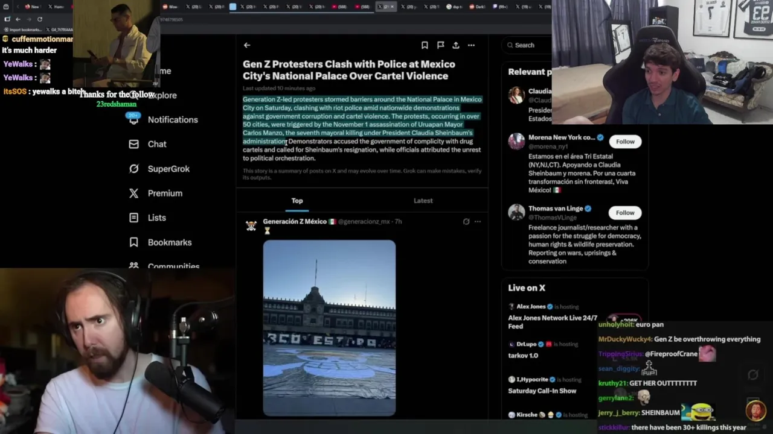Open story's three-dot more options

tap(471, 45)
